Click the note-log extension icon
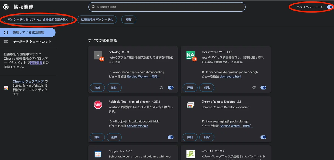Screen dimensions: 334x160 [x=99, y=56]
